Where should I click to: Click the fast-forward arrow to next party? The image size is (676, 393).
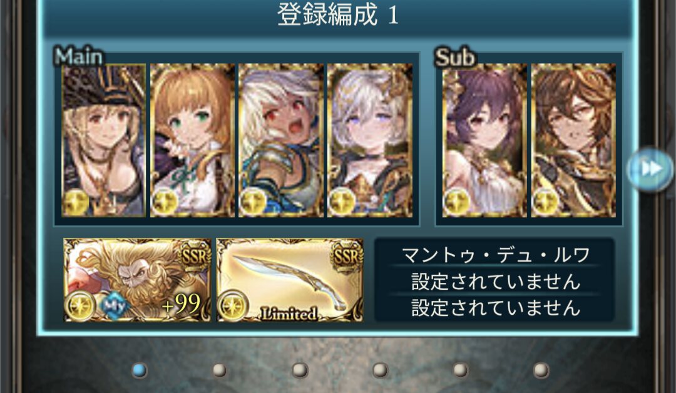pyautogui.click(x=650, y=169)
